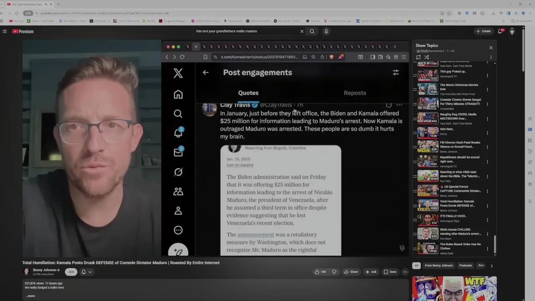Play 'He's Next..' playlist thumbnail

point(428,132)
